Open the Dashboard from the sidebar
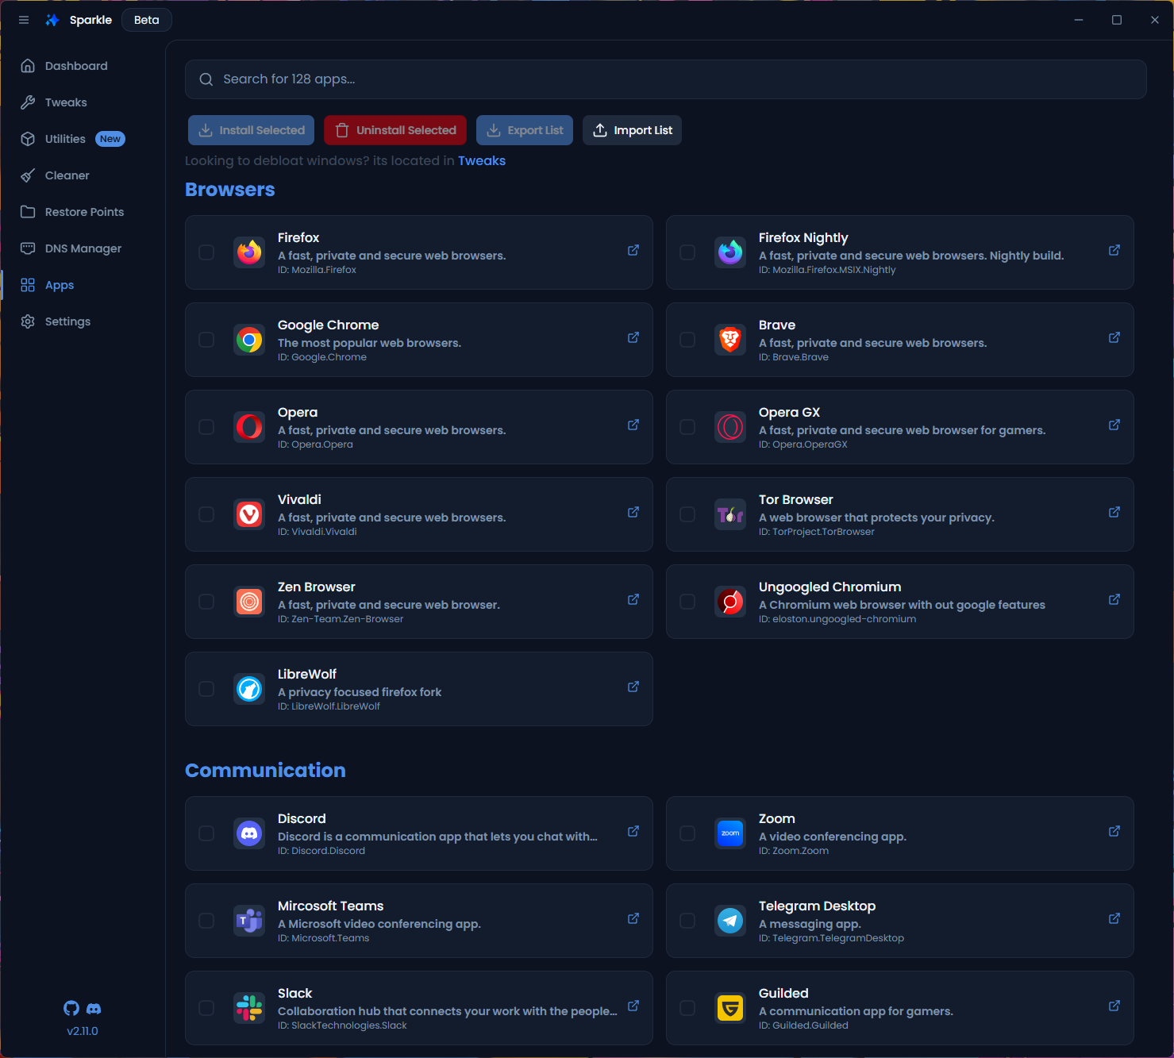Viewport: 1174px width, 1058px height. [x=75, y=65]
